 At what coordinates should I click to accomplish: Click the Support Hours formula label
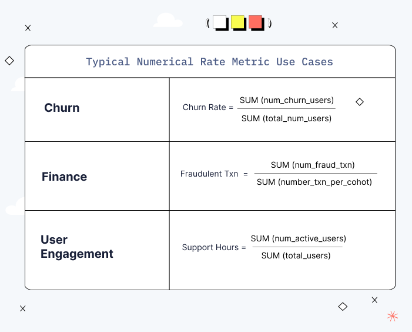210,248
